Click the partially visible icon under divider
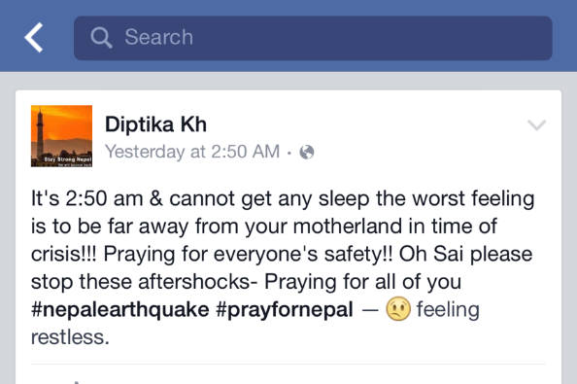This screenshot has height=384, width=577. (x=77, y=382)
